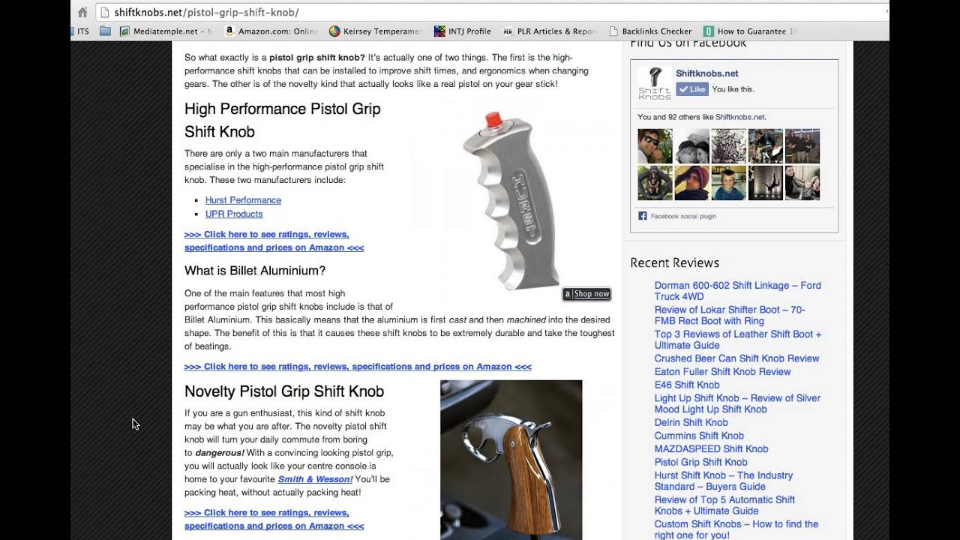Viewport: 960px width, 540px height.
Task: Open Light Up Shift Knob review link
Action: point(737,403)
